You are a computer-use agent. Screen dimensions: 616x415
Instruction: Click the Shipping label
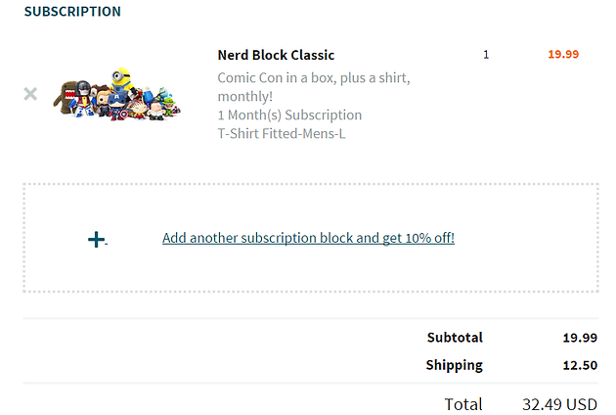454,365
